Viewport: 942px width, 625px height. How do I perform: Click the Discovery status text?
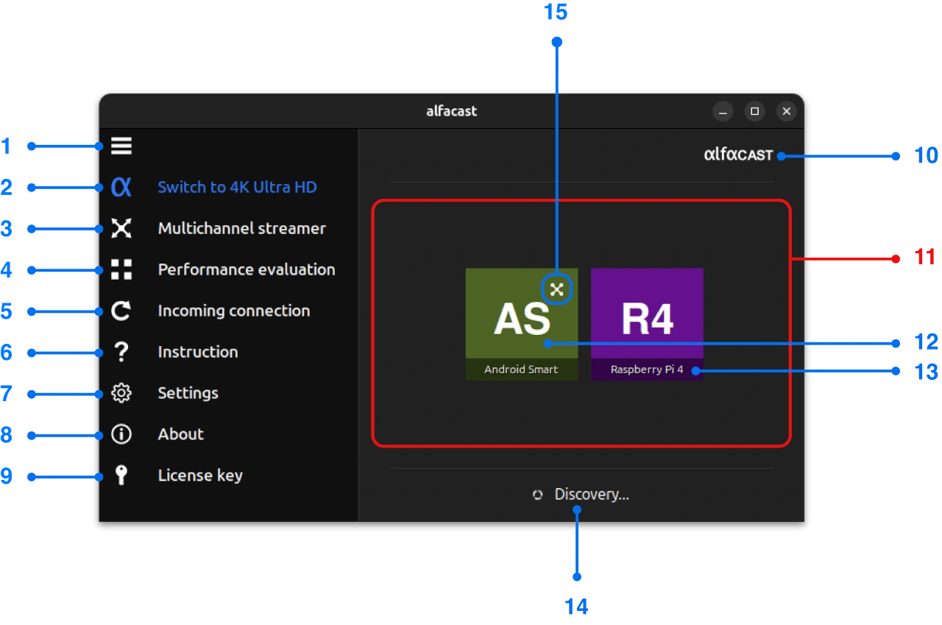point(590,494)
